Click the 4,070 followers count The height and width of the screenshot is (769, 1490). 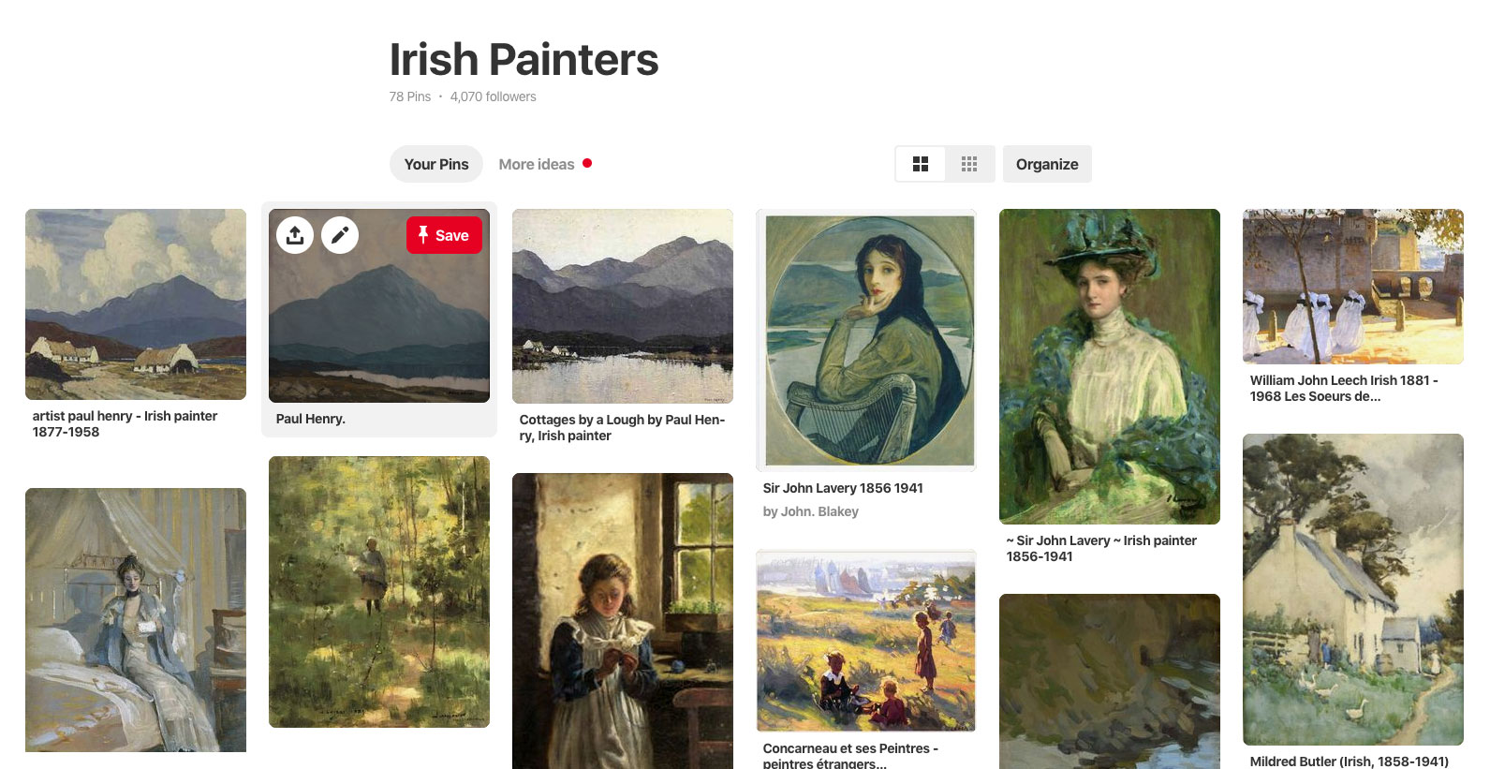494,96
